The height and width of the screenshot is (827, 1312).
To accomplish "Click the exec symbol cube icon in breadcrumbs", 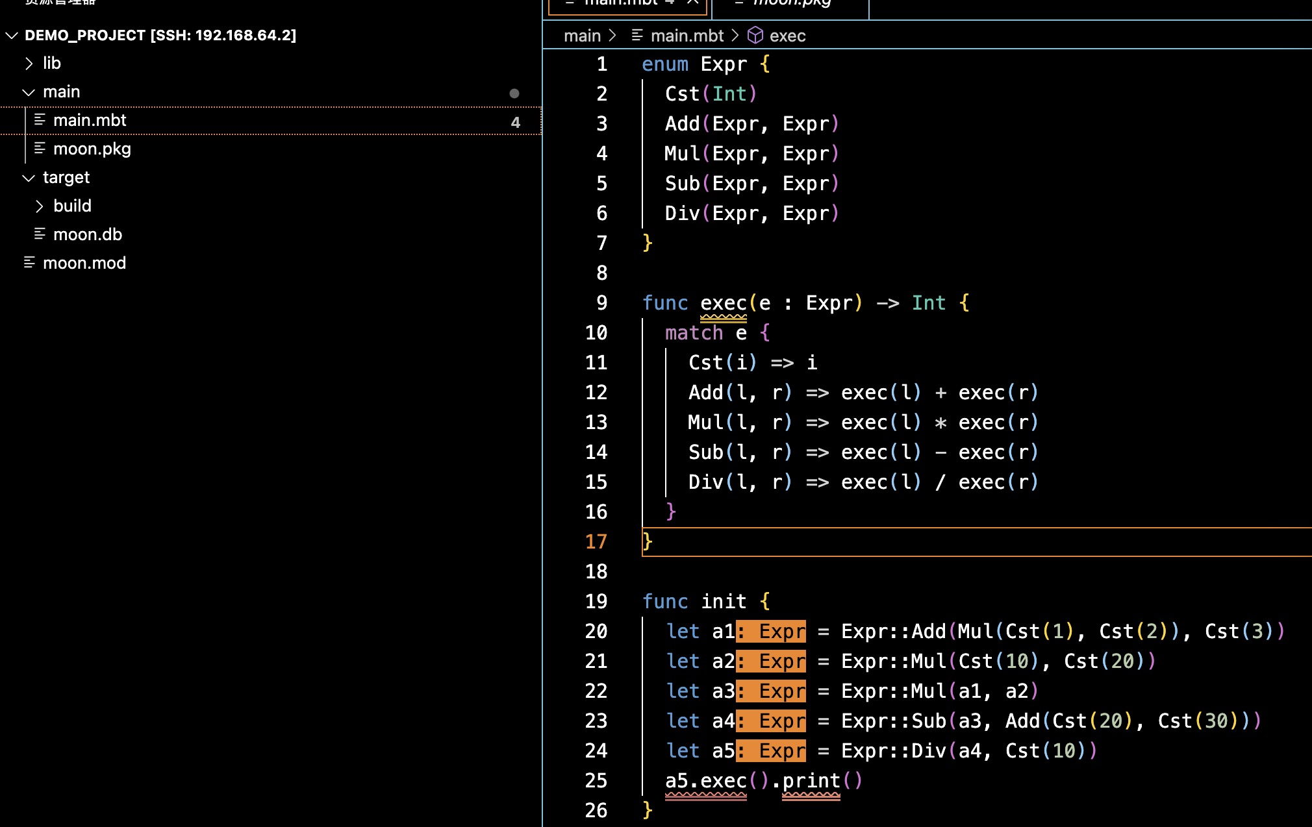I will (755, 35).
